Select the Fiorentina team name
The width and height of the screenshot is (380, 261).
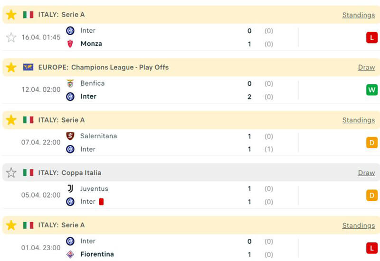(x=97, y=254)
